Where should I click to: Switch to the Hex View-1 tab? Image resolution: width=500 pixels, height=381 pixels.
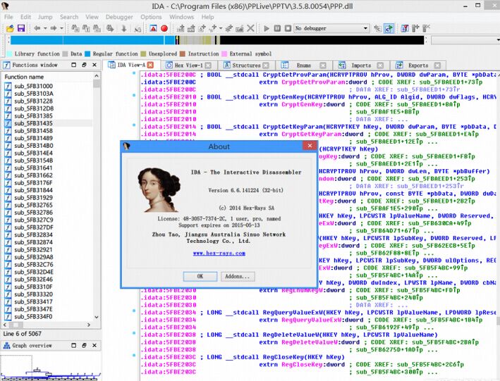(x=188, y=65)
